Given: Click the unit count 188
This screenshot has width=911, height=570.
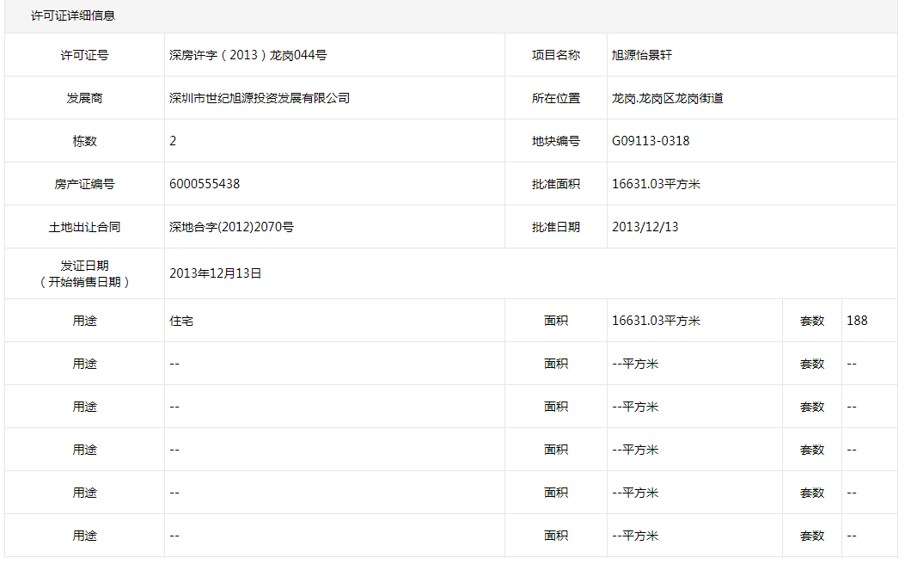Looking at the screenshot, I should click(x=857, y=321).
